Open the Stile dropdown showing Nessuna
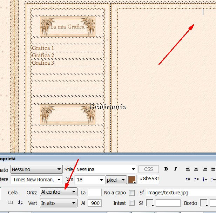Image resolution: width=216 pixels, height=213 pixels. (106, 169)
